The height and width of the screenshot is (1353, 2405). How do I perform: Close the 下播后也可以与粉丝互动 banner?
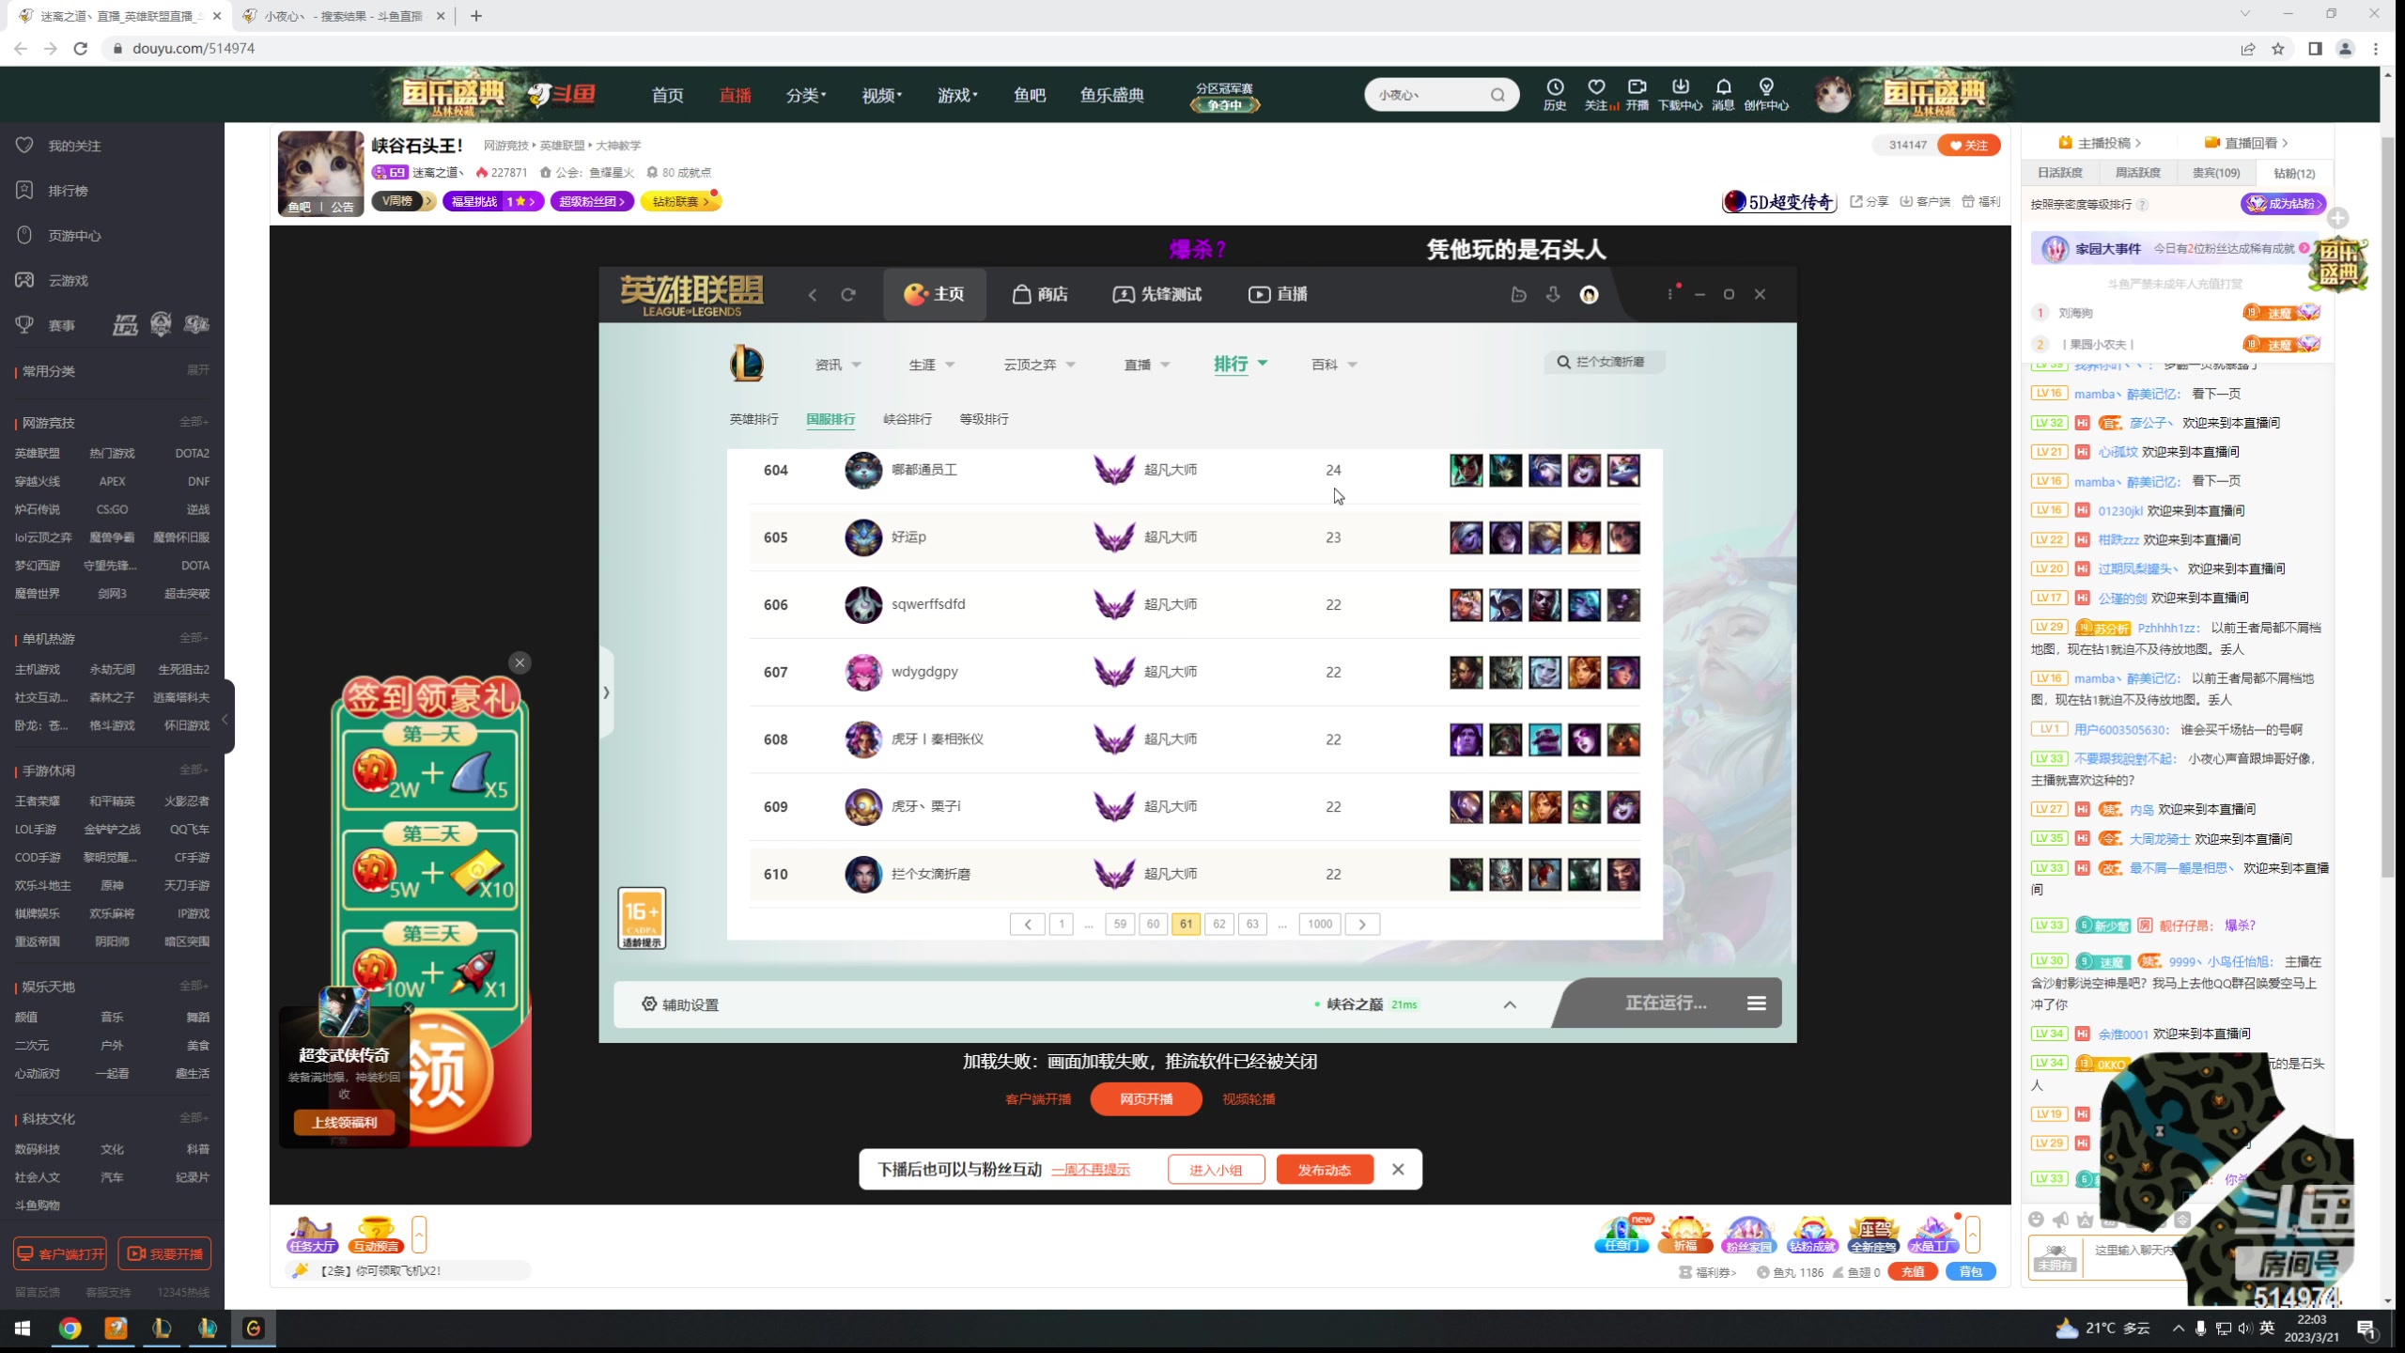pos(1398,1169)
